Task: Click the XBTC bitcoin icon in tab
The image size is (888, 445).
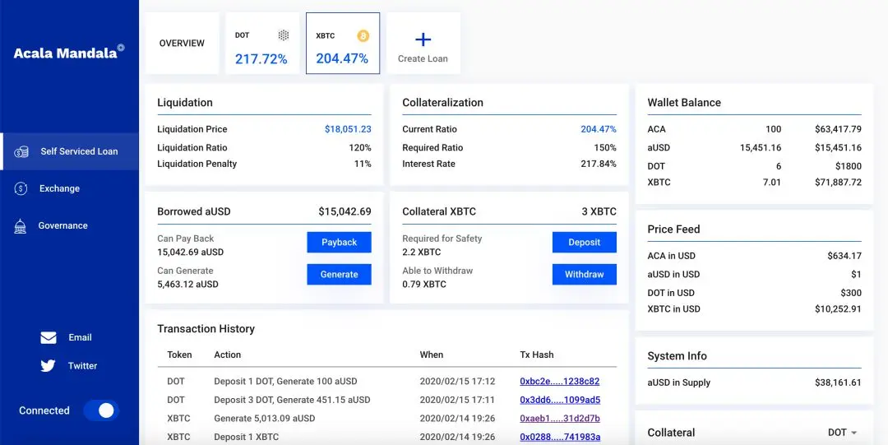Action: click(x=363, y=36)
